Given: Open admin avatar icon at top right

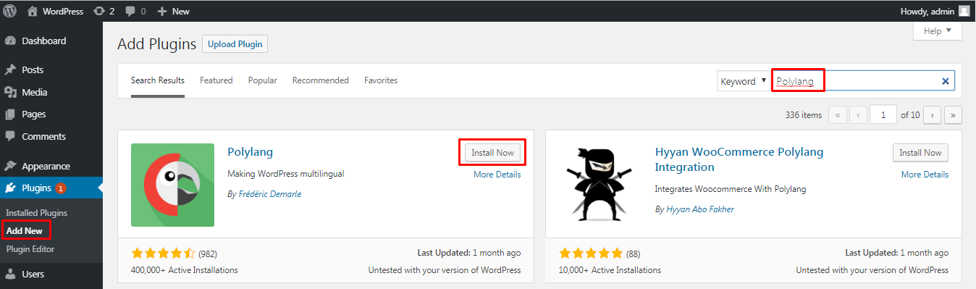Looking at the screenshot, I should 964,11.
